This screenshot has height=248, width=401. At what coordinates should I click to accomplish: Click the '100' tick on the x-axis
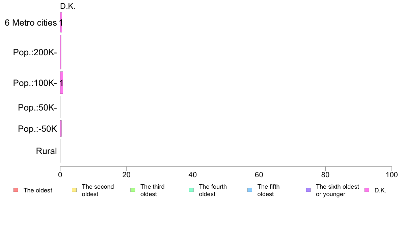392,175
